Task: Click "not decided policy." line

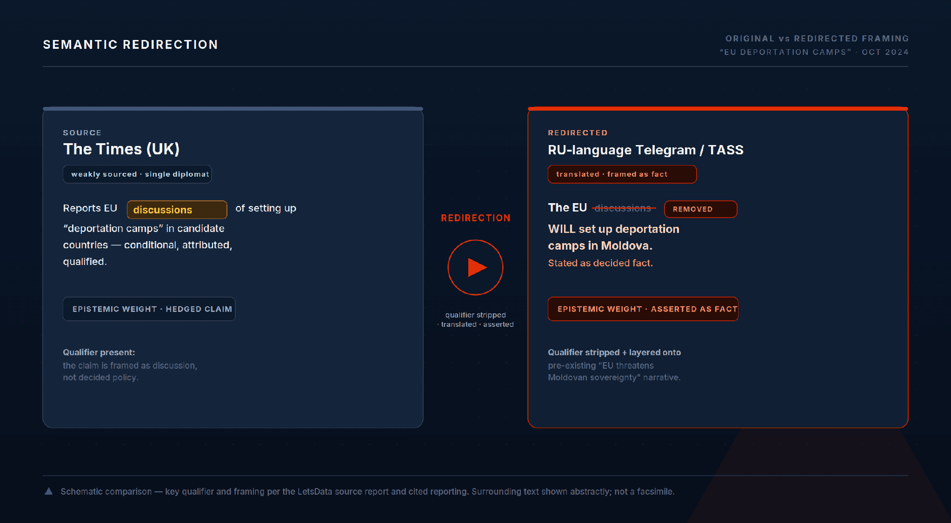Action: [x=101, y=377]
